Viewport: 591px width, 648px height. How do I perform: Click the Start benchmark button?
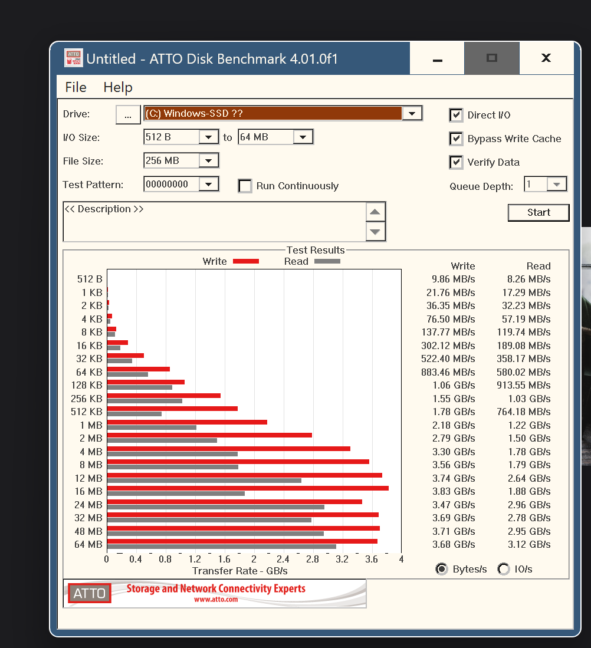[539, 212]
